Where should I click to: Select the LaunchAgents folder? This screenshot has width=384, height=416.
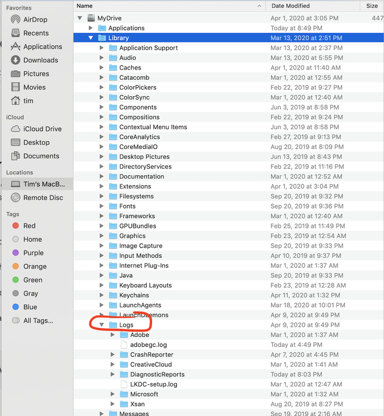point(140,305)
